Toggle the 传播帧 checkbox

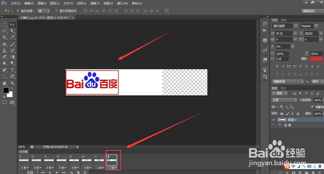click(x=312, y=107)
